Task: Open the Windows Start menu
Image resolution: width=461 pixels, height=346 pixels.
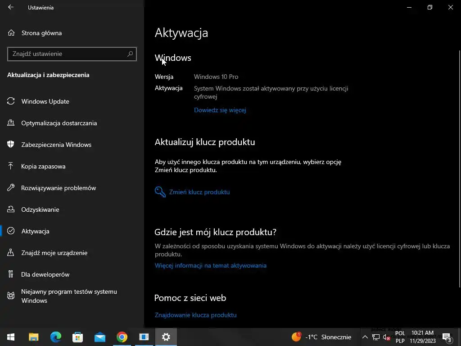Action: pyautogui.click(x=11, y=337)
